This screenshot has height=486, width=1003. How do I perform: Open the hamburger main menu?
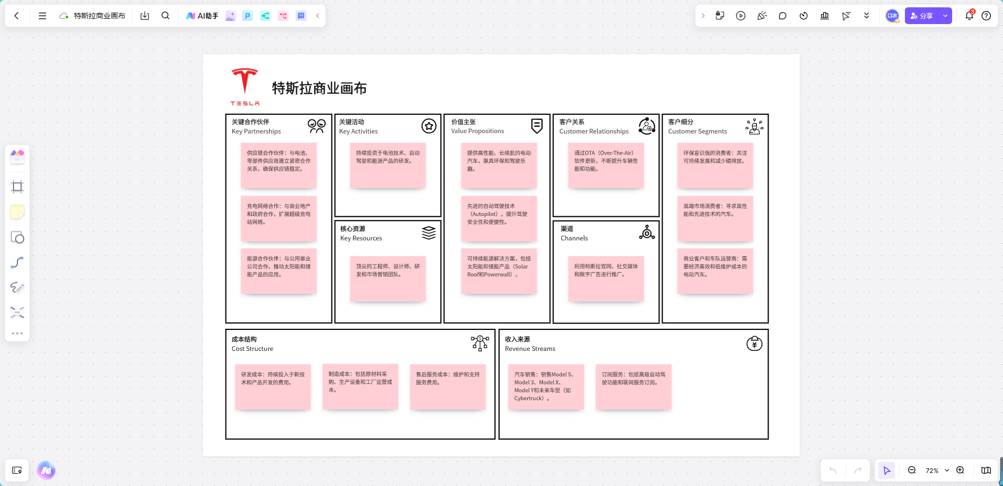(42, 16)
